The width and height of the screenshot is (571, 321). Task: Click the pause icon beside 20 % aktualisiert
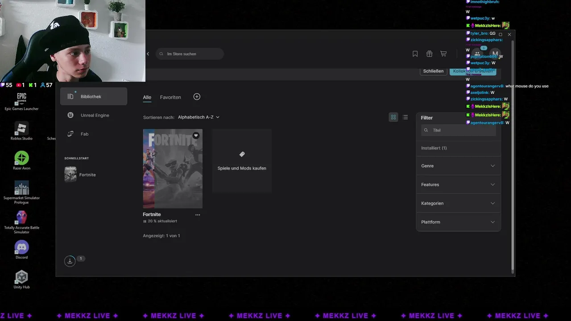145,221
